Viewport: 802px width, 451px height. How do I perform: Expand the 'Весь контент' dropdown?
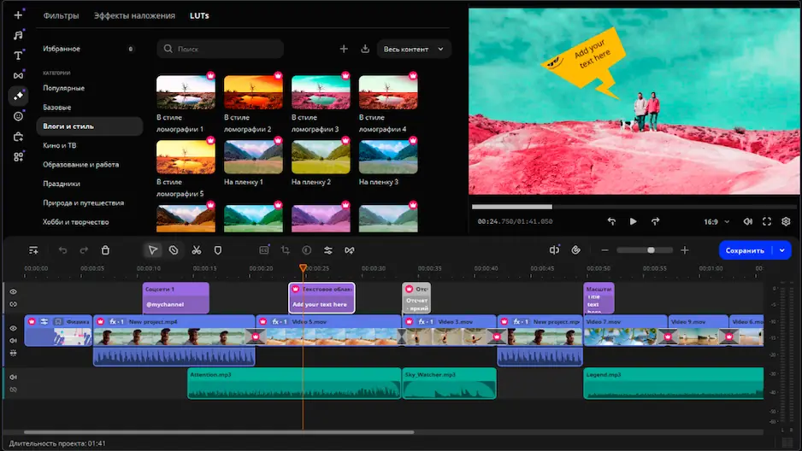pos(414,50)
